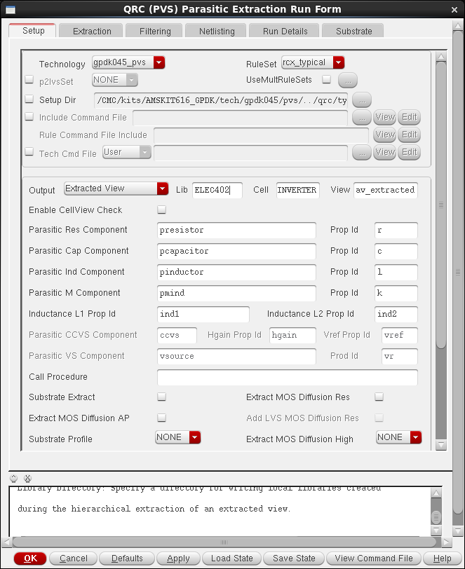Switch to the Netlisting tab
The width and height of the screenshot is (465, 569).
[217, 32]
